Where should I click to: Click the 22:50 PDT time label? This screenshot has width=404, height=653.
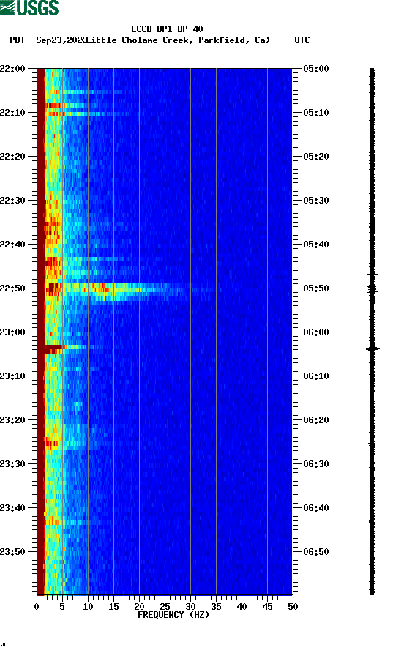12,288
